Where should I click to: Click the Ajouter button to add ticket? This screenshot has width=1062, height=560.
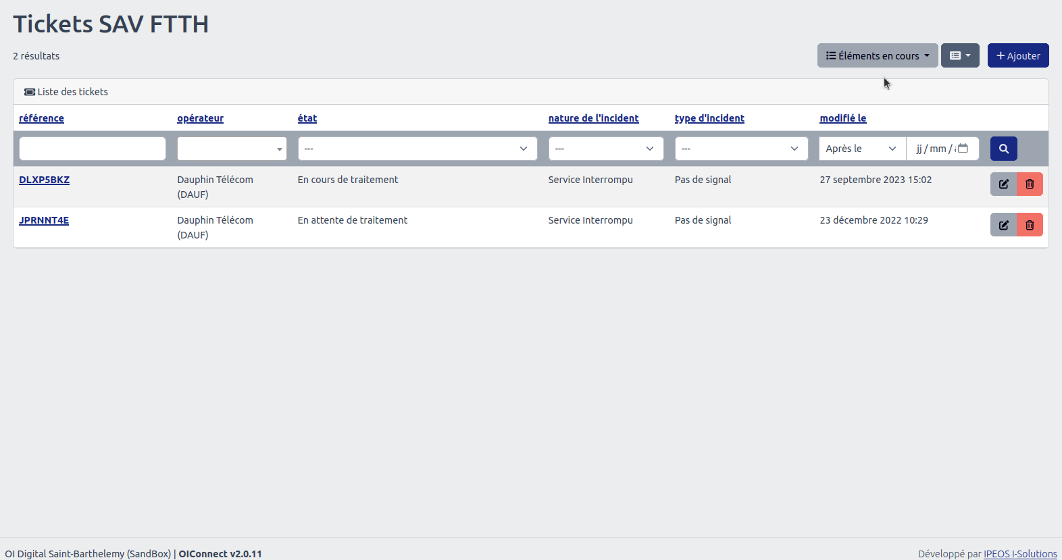1017,55
